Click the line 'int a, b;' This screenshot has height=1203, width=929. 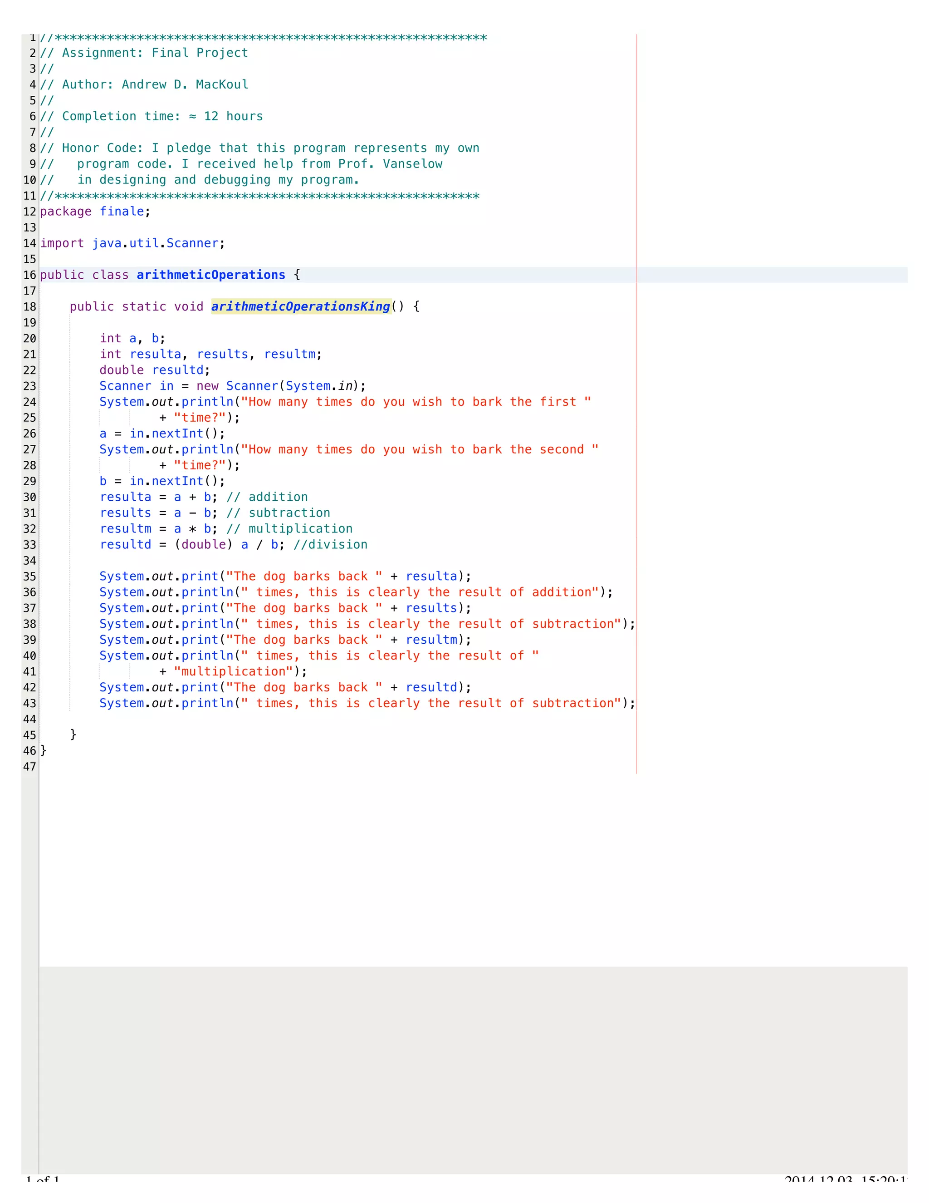coord(132,338)
